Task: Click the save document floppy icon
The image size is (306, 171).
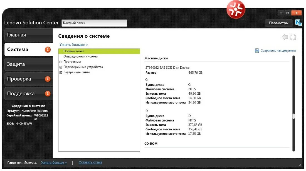Action: coord(257,51)
